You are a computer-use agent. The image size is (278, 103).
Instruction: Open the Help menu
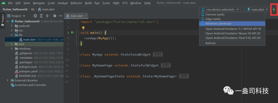tap(147, 3)
